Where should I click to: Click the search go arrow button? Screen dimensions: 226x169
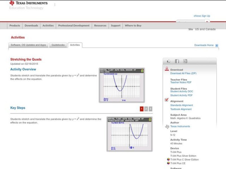208,22
